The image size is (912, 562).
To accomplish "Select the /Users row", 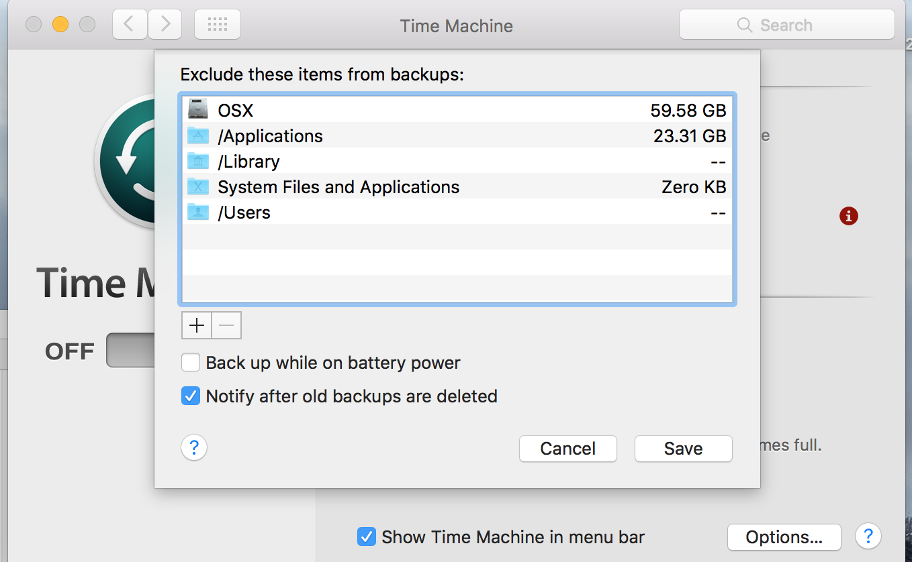I will 457,212.
